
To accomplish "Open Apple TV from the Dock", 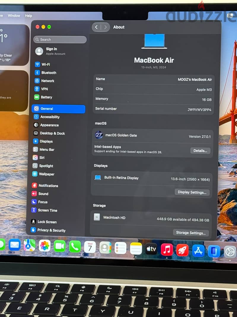I will click(x=151, y=249).
